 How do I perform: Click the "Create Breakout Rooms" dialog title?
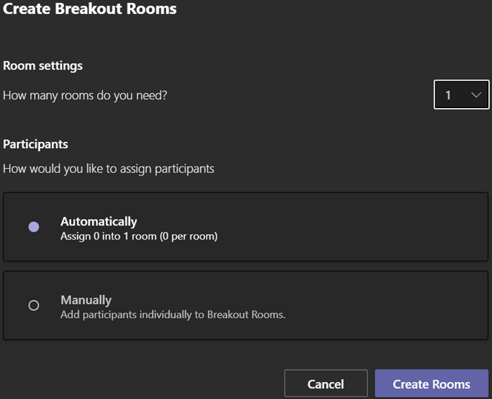pyautogui.click(x=90, y=9)
